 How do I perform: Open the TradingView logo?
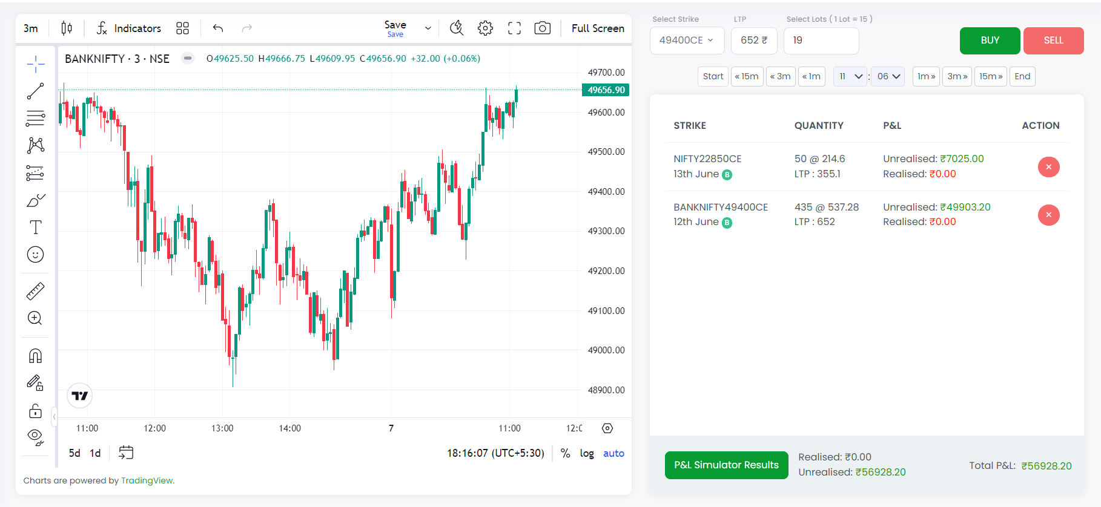pyautogui.click(x=80, y=396)
